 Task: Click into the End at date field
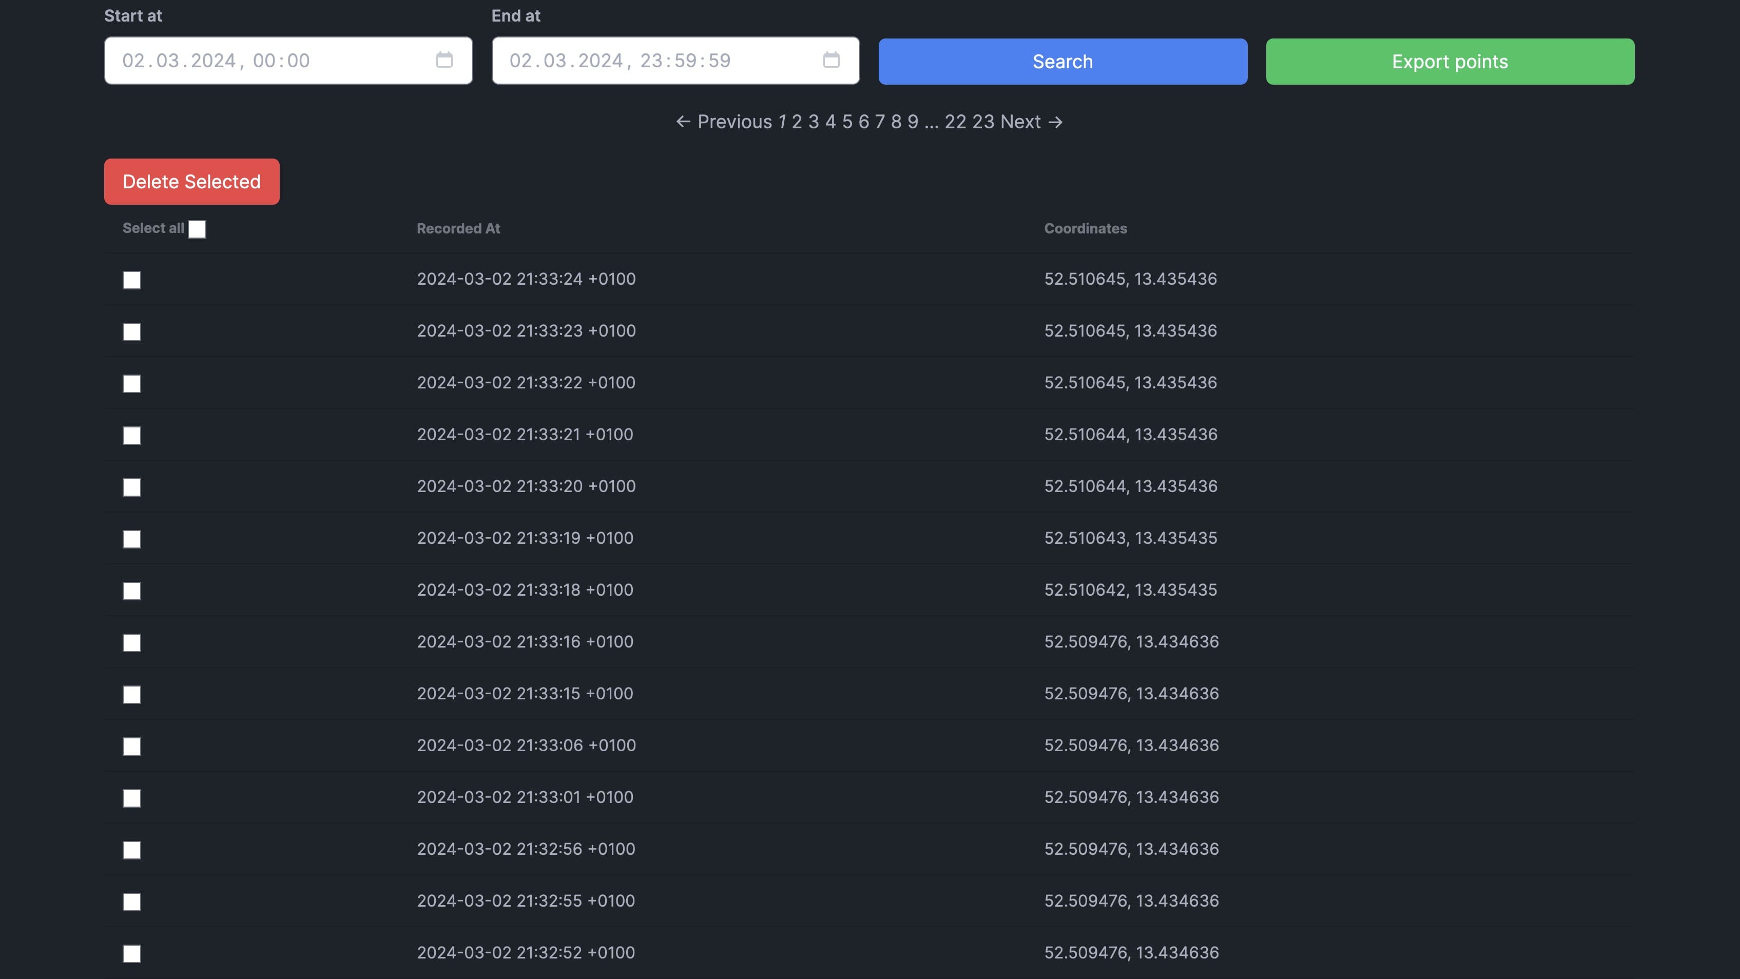click(655, 61)
